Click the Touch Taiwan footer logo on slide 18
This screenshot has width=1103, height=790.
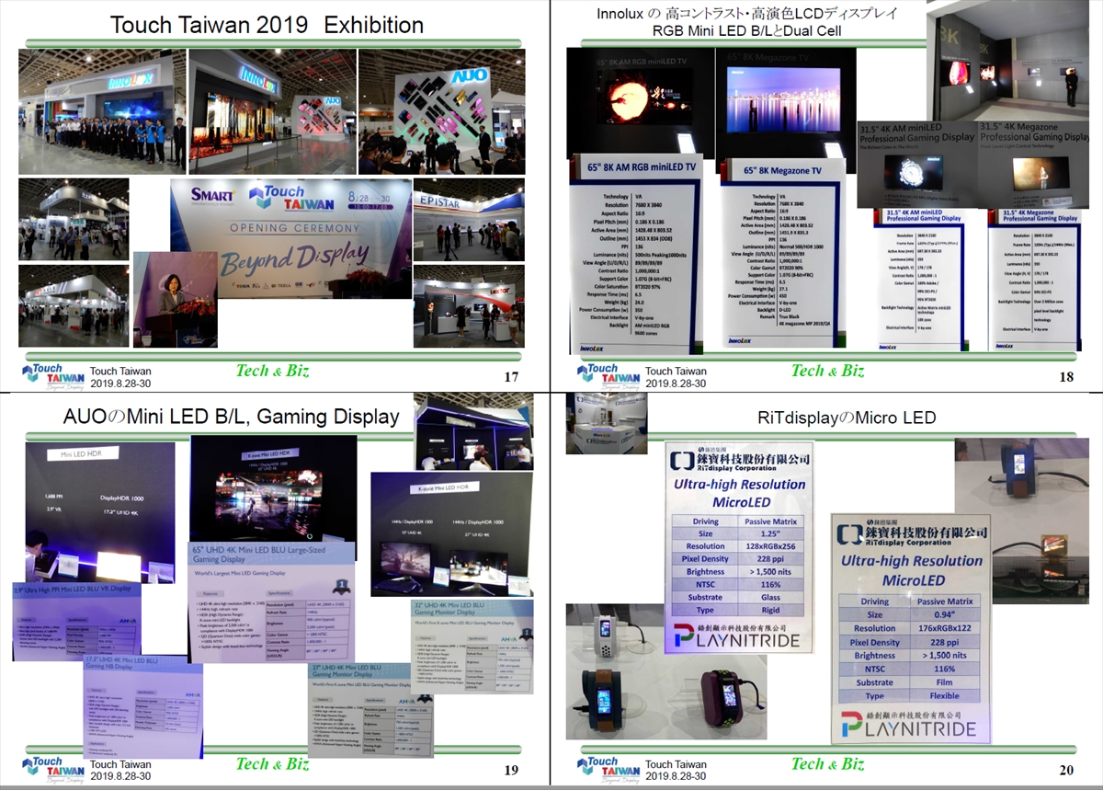tap(609, 377)
